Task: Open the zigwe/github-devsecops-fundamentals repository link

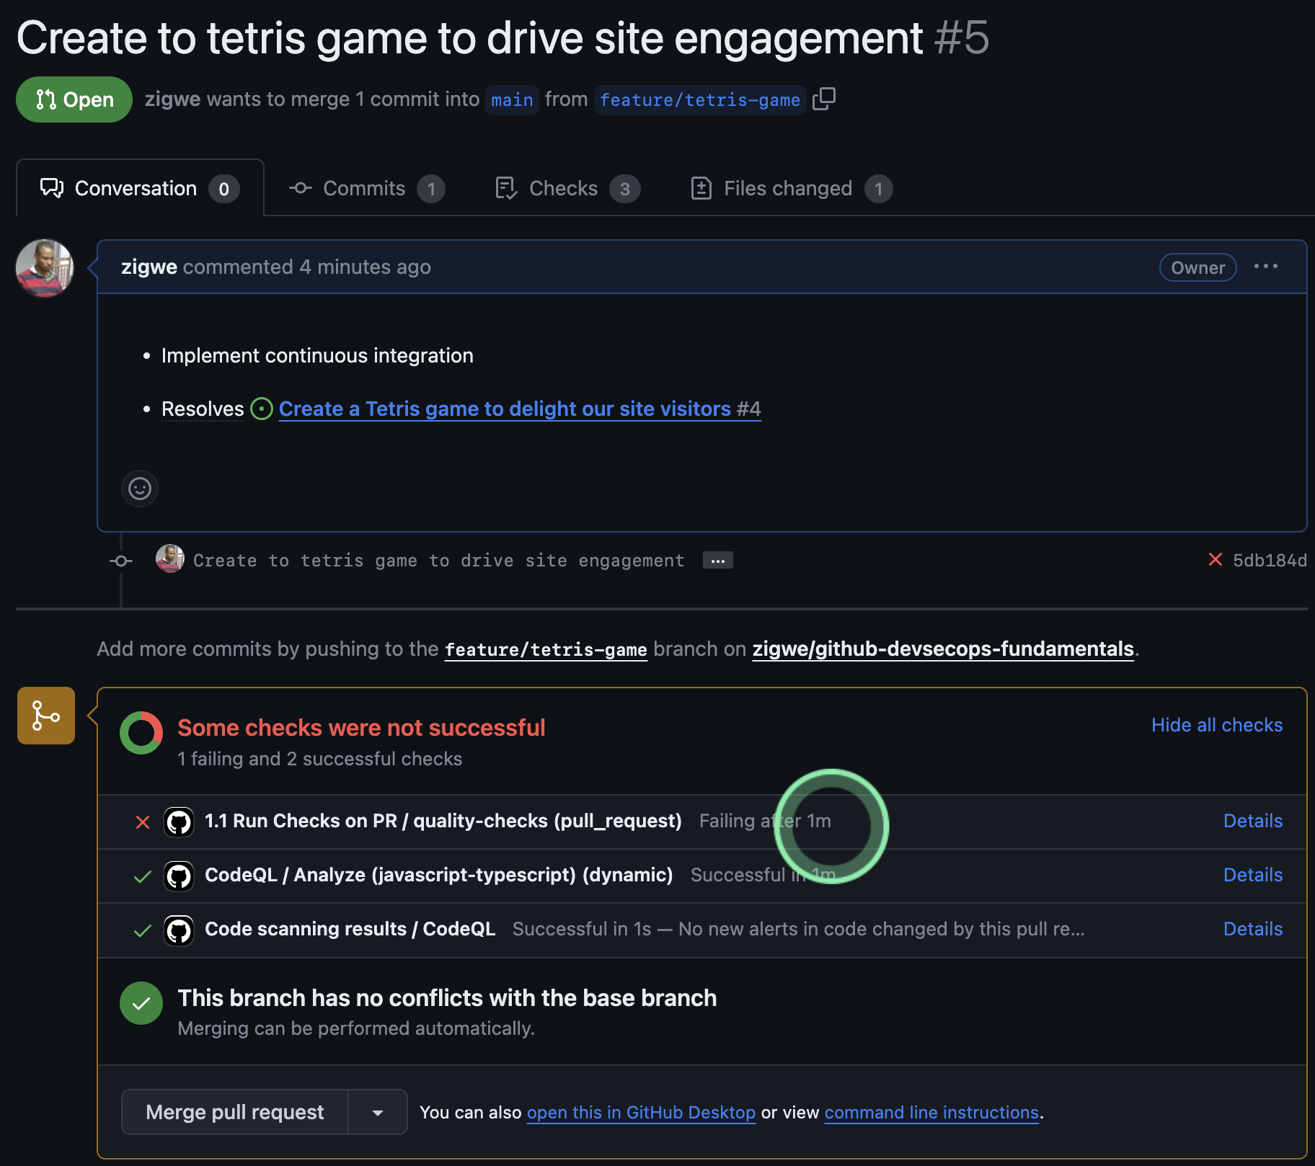Action: coord(943,649)
